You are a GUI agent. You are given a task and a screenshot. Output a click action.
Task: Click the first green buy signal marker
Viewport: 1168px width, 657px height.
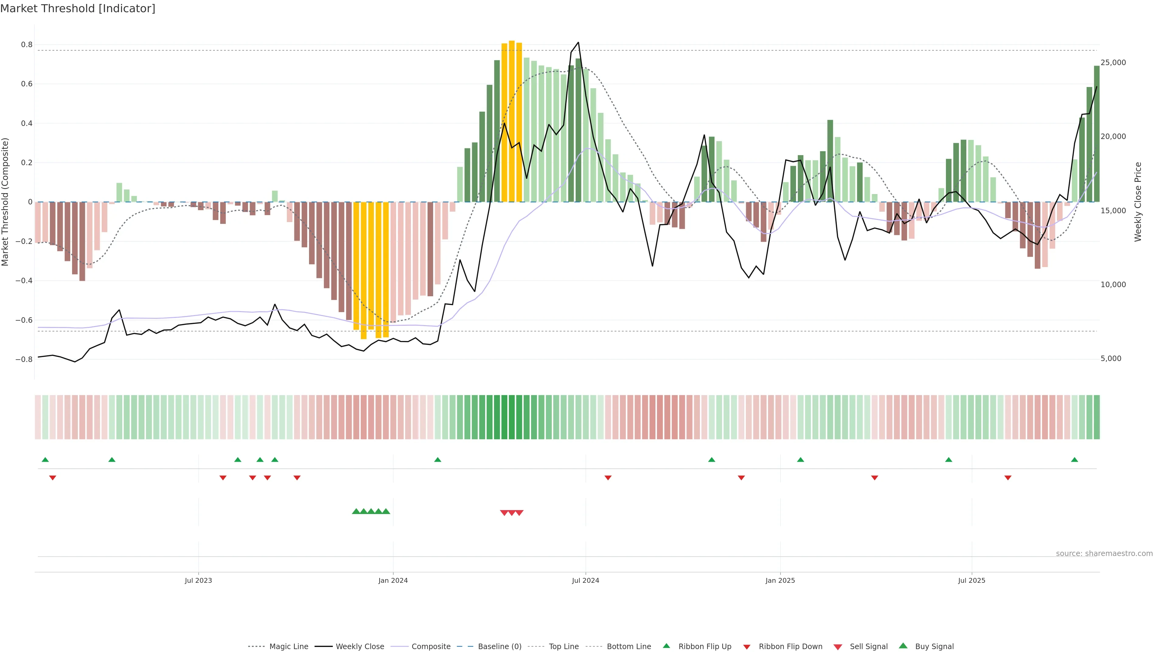[356, 511]
